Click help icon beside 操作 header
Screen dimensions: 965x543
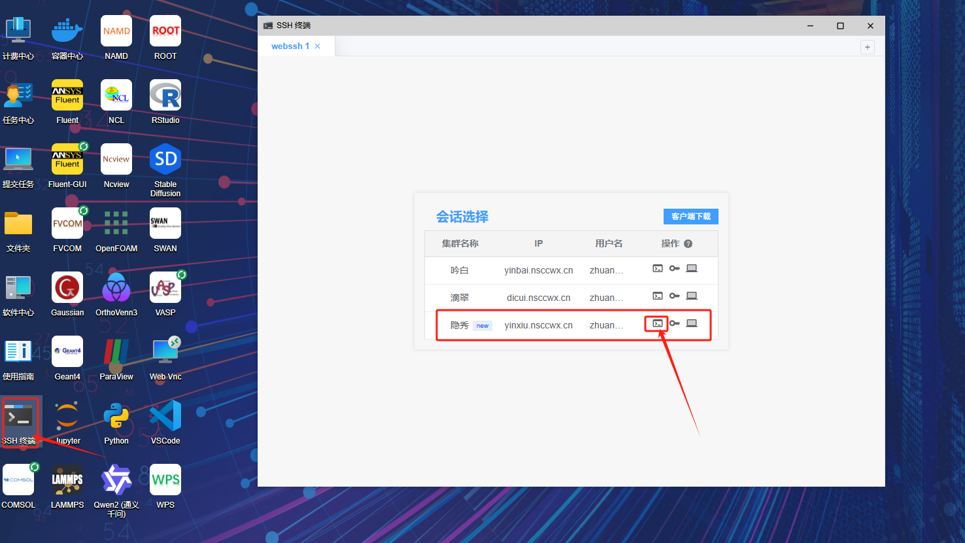click(688, 243)
